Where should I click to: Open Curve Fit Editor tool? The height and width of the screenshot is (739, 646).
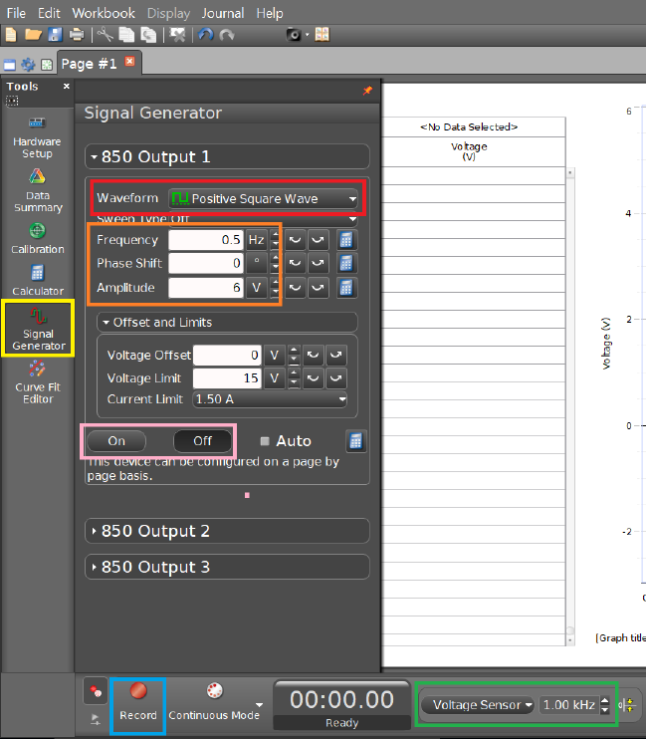pos(38,382)
